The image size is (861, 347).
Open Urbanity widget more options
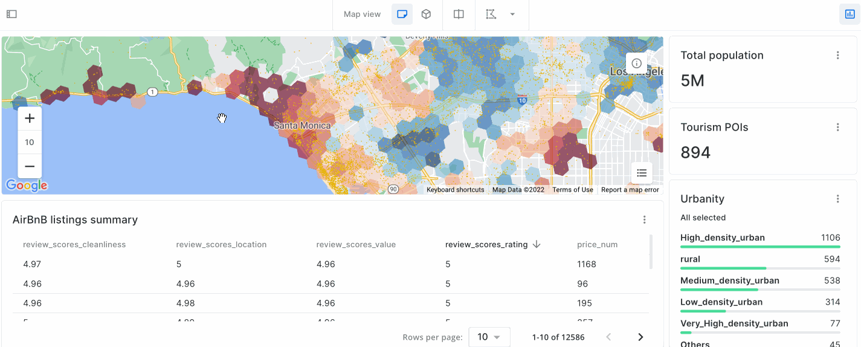[837, 199]
